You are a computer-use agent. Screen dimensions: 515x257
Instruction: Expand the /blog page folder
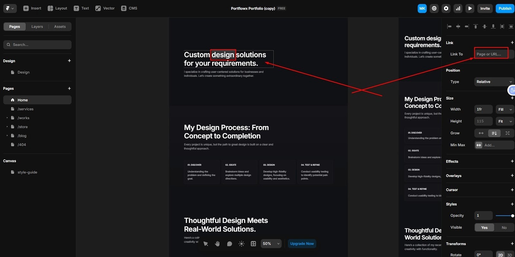tap(7, 136)
